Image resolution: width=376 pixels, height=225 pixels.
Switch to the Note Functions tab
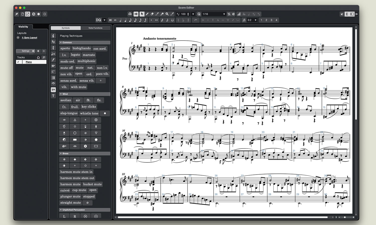96,28
